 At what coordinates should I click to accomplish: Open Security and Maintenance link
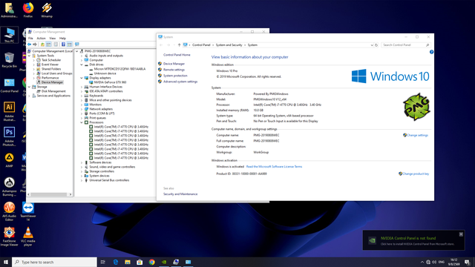tap(180, 194)
